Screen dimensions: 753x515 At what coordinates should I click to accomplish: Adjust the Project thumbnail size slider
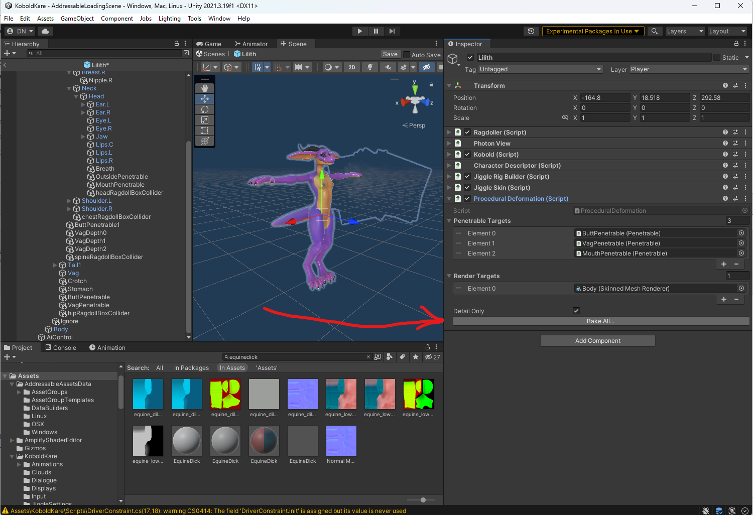point(423,500)
